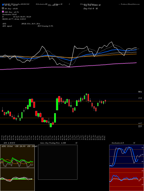Screen dimensions: 144x191
Task: Click the 'Intra Day Trading Price & MR' title
Action: [53, 143]
